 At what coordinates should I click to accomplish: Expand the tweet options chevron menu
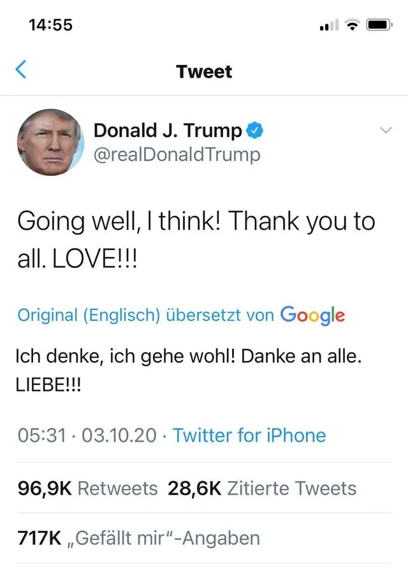(x=385, y=130)
